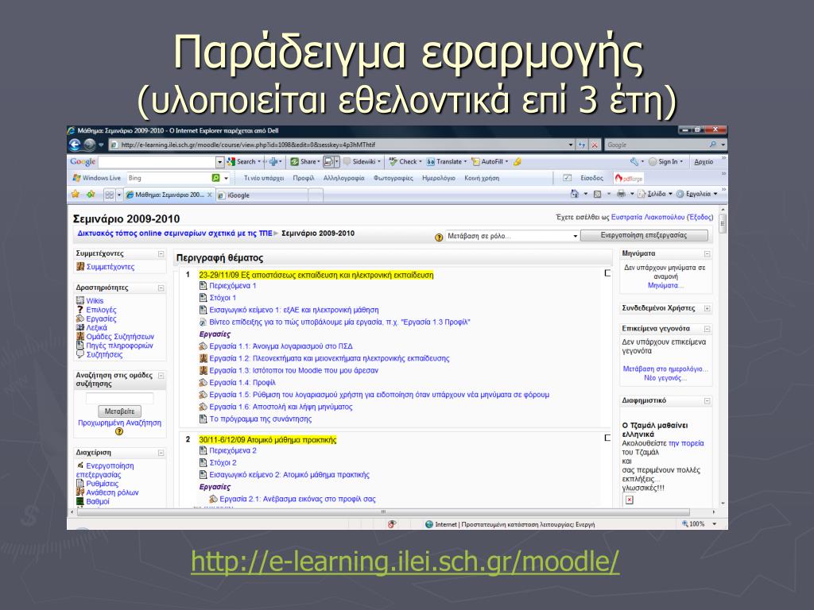Open Ημερολόγιο on Windows Live toolbar
The image size is (814, 610).
coord(438,178)
